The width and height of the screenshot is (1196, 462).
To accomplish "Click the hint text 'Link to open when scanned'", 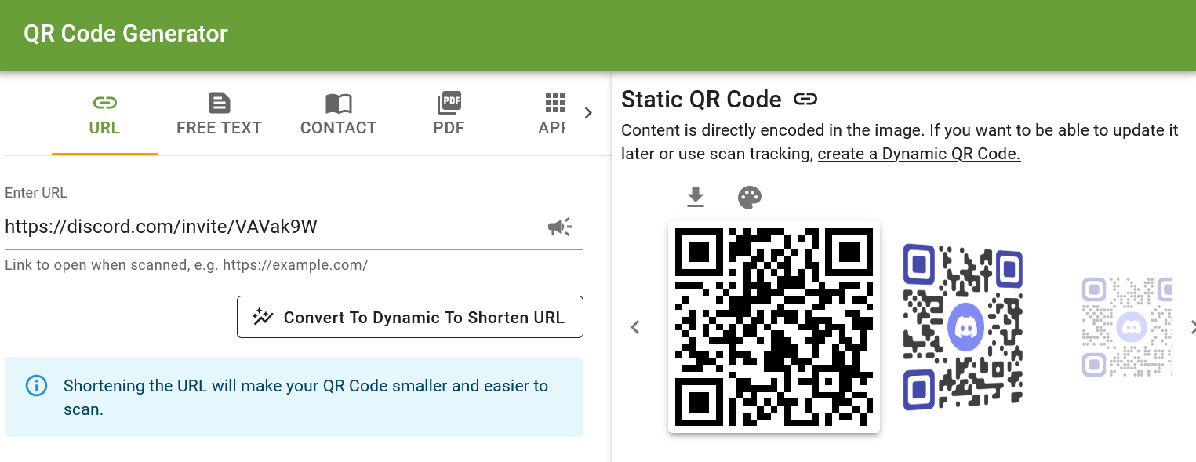I will 187,264.
